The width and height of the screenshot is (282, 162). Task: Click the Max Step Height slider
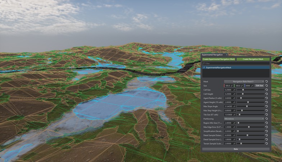click(x=250, y=111)
